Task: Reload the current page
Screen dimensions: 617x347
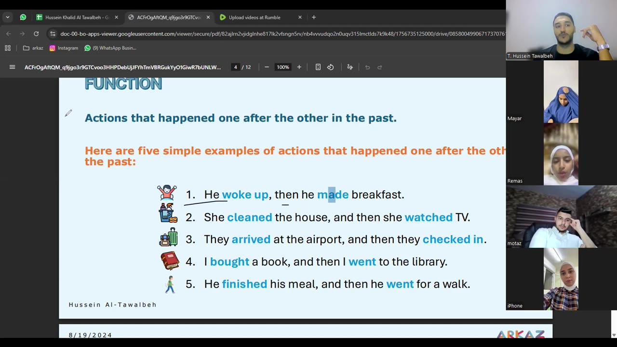Action: 36,34
